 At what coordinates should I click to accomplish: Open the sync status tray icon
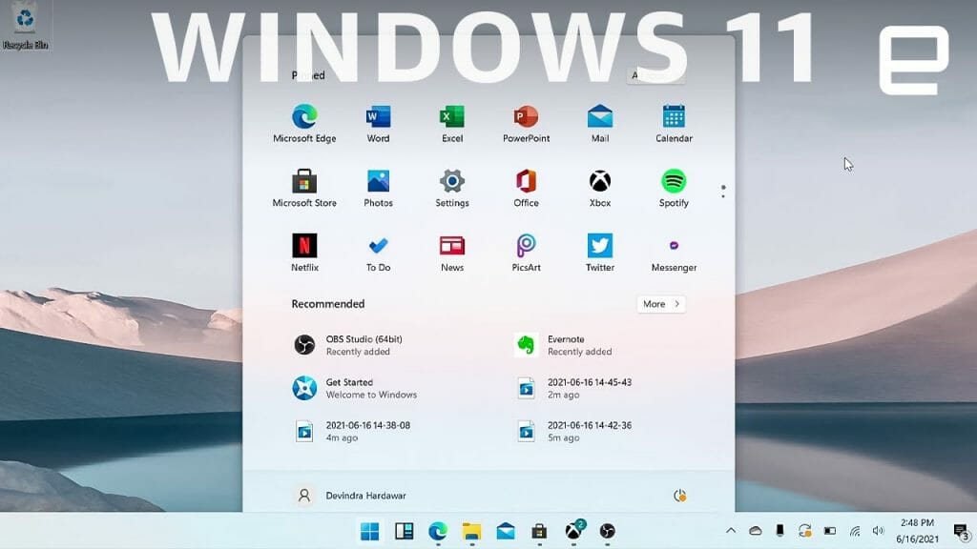tap(804, 531)
